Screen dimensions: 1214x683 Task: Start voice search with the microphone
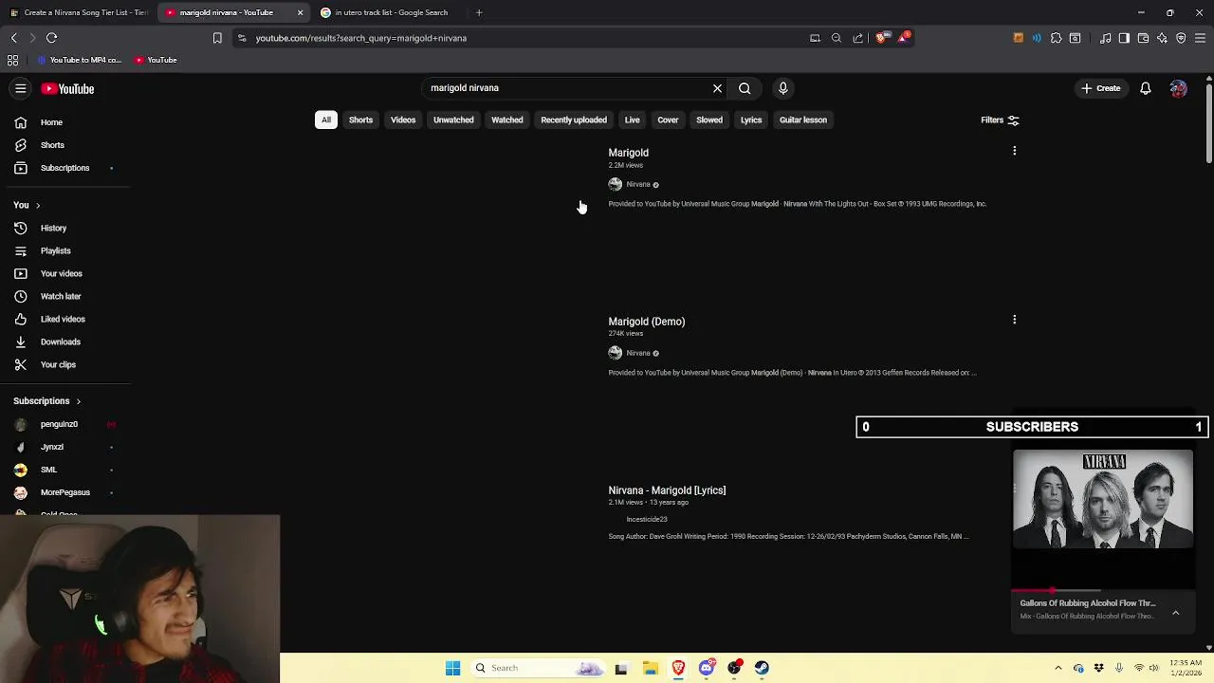tap(782, 88)
